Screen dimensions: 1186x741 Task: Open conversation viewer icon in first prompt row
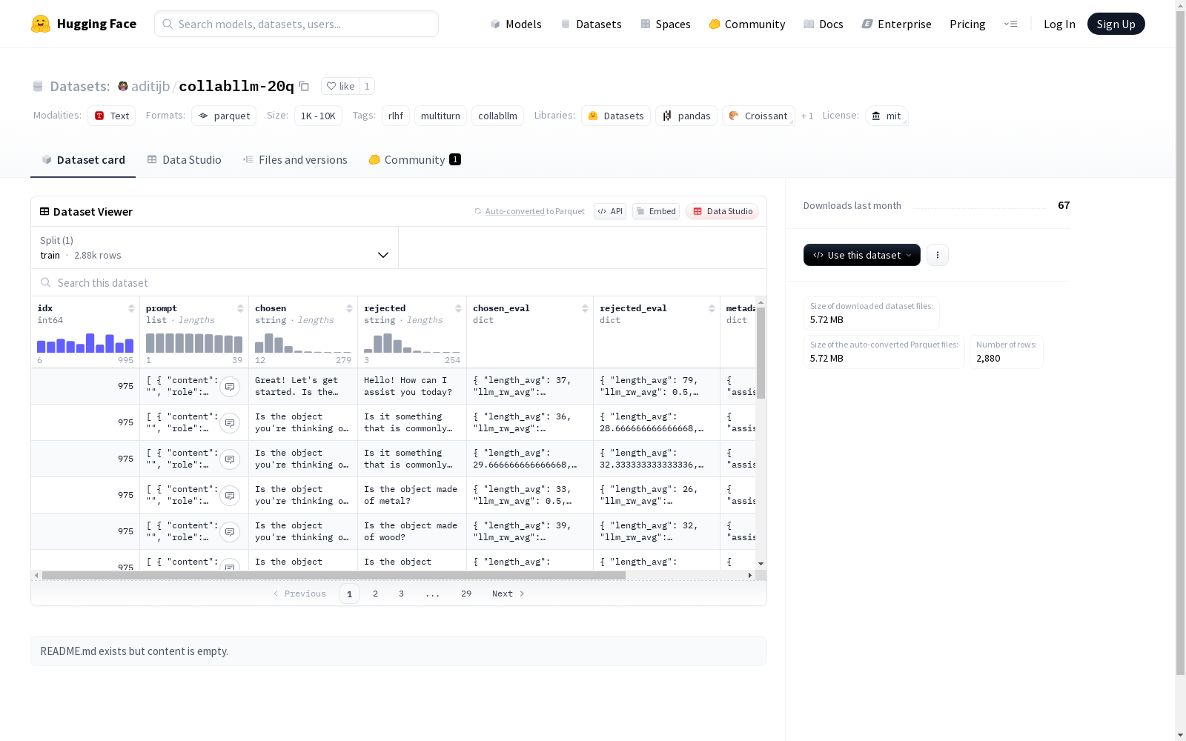pos(230,386)
